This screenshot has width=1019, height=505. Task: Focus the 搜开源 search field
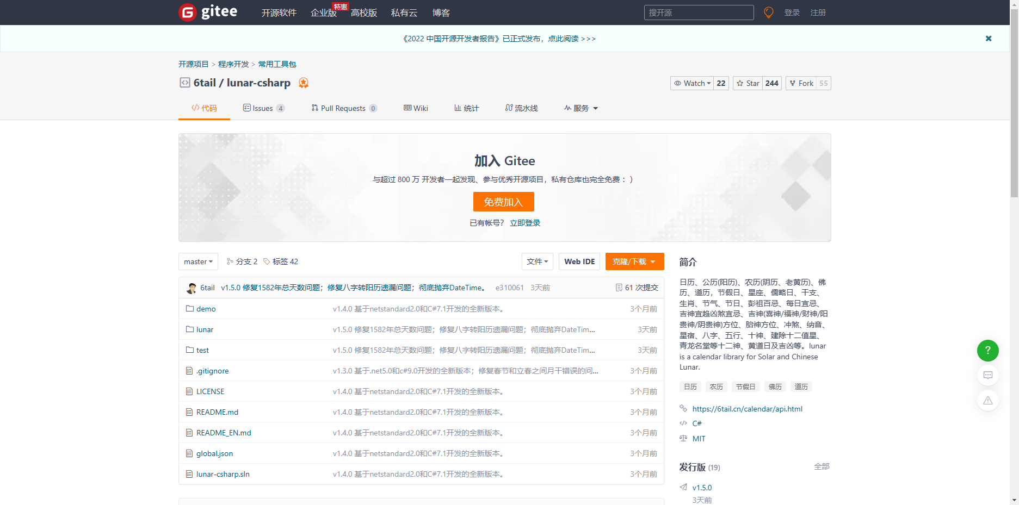699,13
